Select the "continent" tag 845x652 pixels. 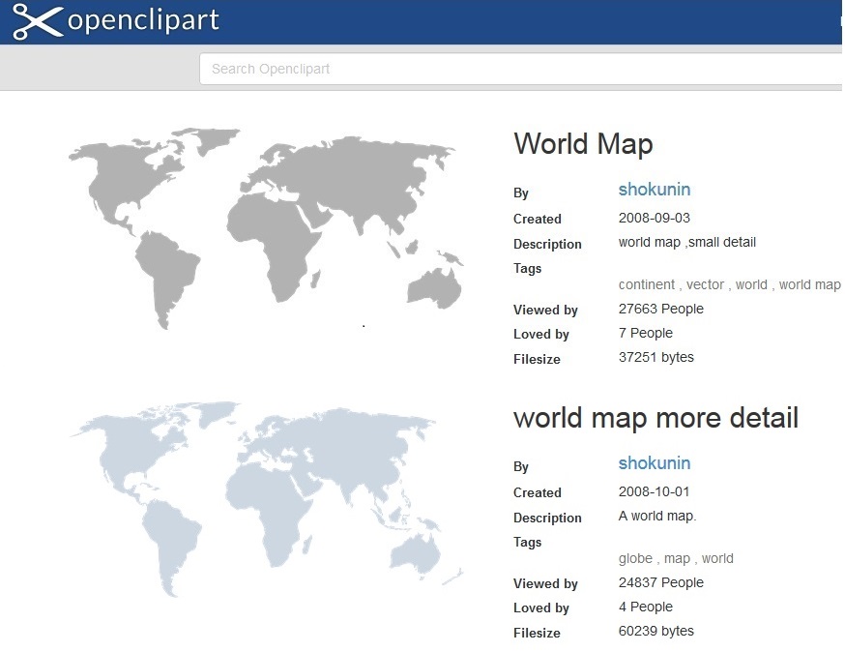point(647,284)
